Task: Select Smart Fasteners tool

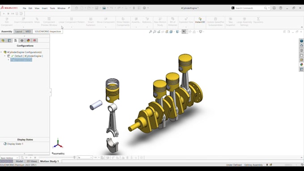Action: (x=91, y=22)
